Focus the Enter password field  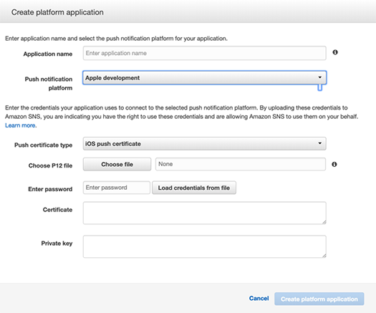(117, 188)
